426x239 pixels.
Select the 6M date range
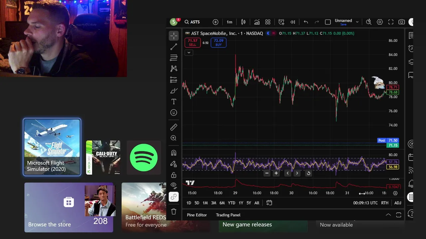point(222,203)
